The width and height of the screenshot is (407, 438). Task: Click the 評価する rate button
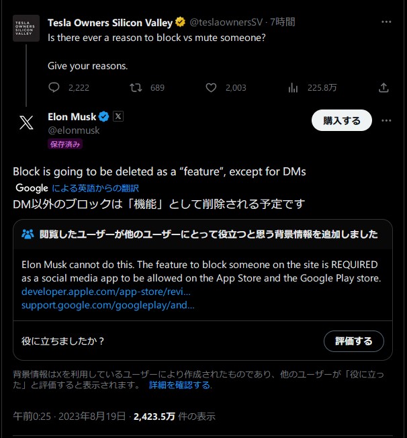click(353, 341)
